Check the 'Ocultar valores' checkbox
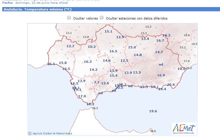Image resolution: width=220 pixels, height=138 pixels. click(69, 18)
